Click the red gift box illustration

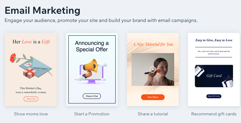click(x=30, y=73)
